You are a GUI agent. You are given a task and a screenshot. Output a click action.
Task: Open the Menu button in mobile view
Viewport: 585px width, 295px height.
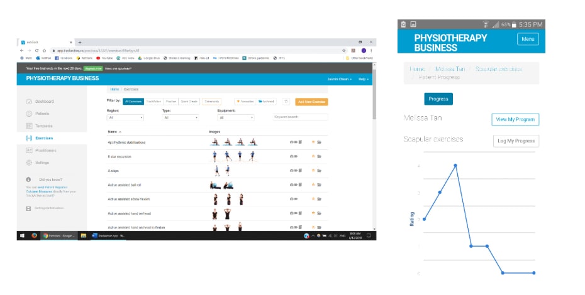pyautogui.click(x=528, y=39)
